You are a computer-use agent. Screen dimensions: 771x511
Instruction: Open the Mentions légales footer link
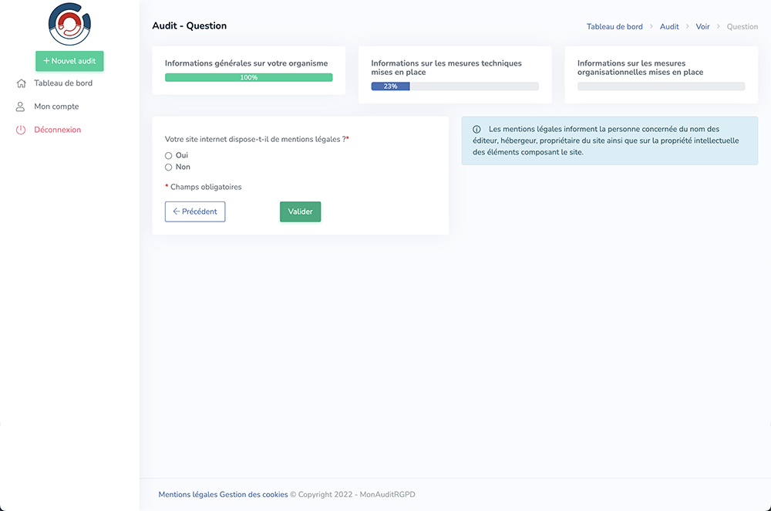(x=187, y=495)
